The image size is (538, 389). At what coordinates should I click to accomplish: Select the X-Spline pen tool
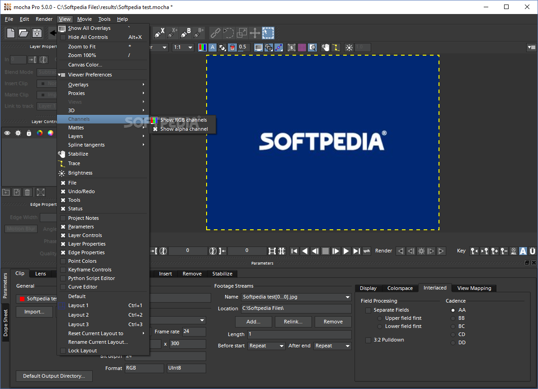click(159, 33)
